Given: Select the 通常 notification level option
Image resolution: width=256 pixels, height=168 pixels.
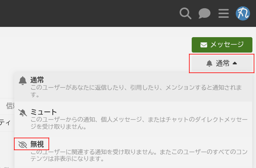Looking at the screenshot, I should 133,87.
